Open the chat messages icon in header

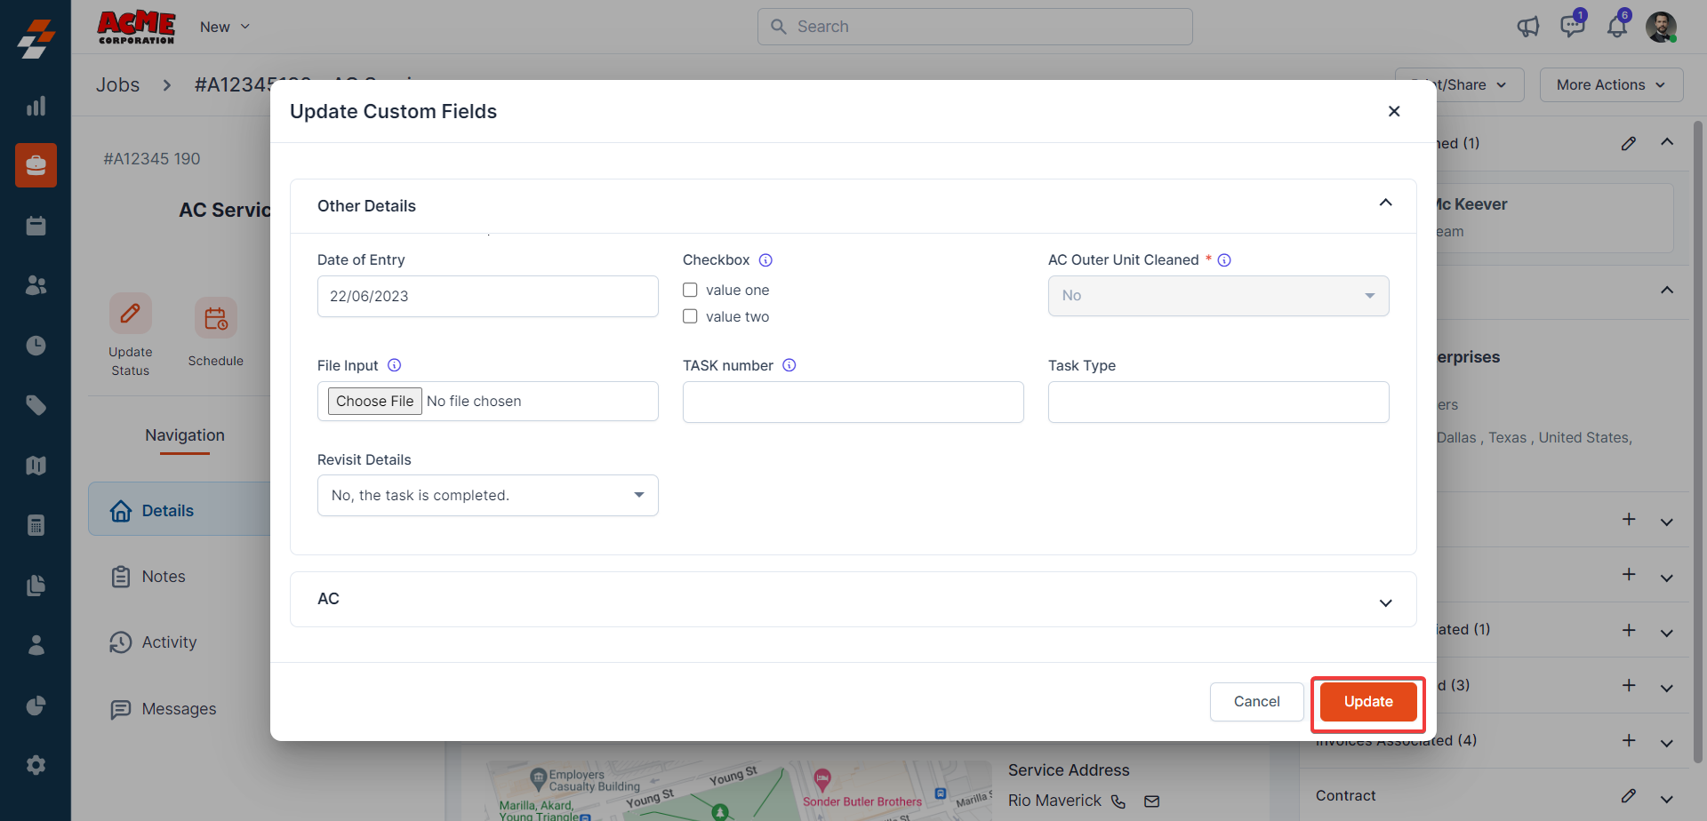pyautogui.click(x=1572, y=27)
